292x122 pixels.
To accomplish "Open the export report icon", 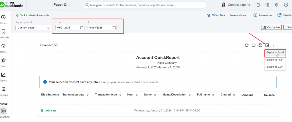I will click(x=267, y=45).
